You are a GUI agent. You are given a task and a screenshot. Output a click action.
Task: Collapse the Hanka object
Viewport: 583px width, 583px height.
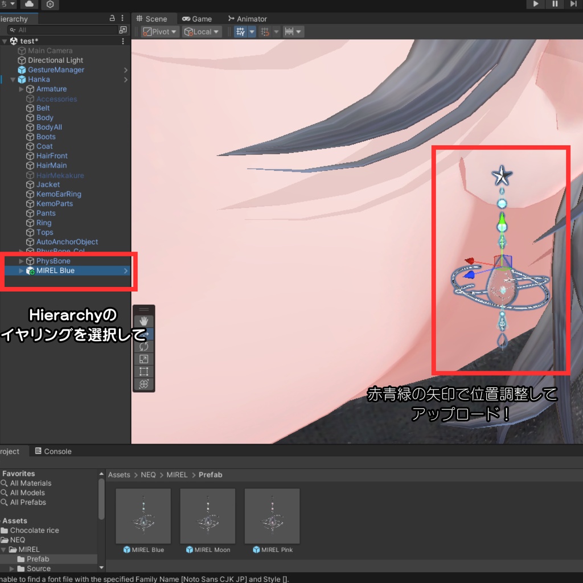pos(13,80)
